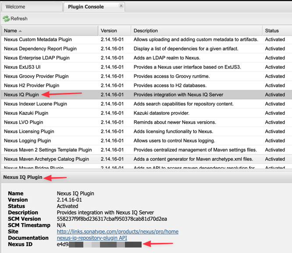Select the Nexus Kazuki Plugin row
Viewport: 292px width, 253px height.
point(26,113)
